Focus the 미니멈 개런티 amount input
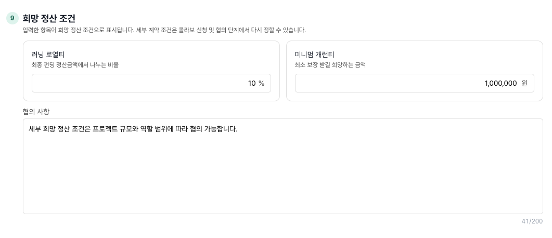 [x=414, y=83]
